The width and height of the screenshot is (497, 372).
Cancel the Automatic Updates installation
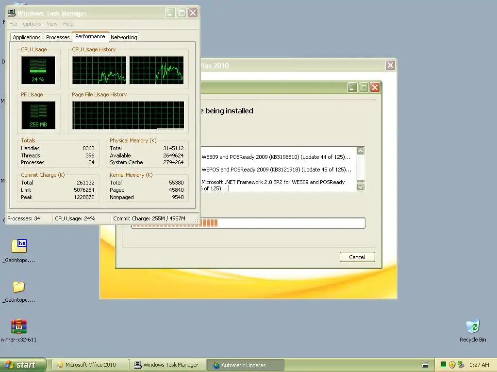(357, 257)
